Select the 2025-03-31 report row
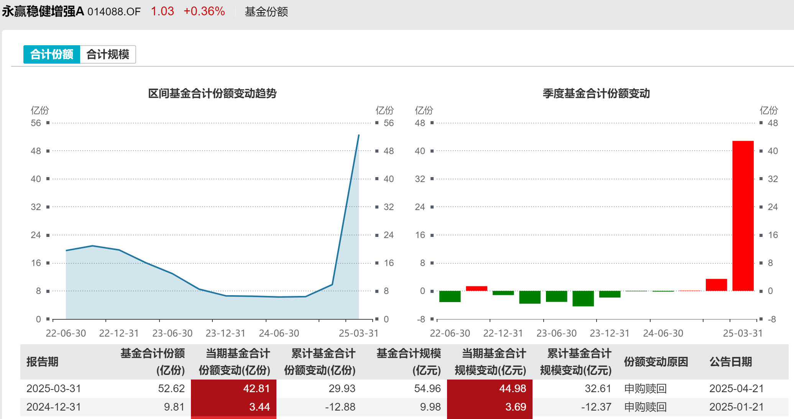This screenshot has width=794, height=419. 54,388
